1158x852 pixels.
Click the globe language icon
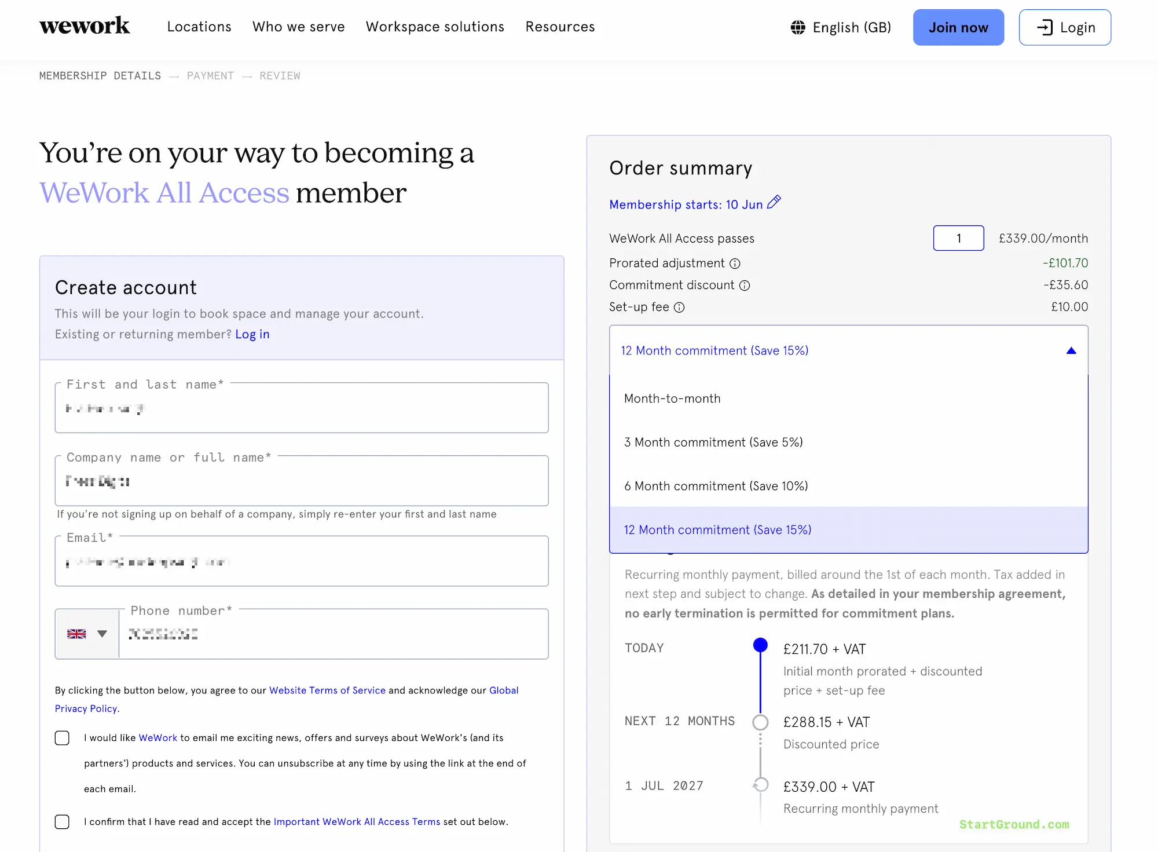[x=798, y=27]
